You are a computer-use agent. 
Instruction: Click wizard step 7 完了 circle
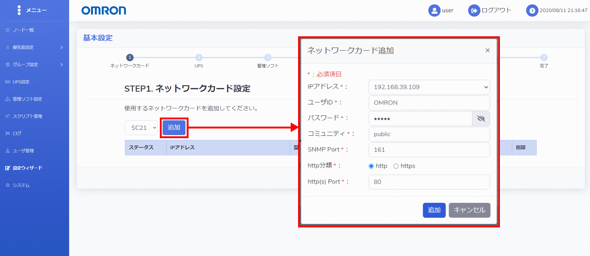coord(544,58)
